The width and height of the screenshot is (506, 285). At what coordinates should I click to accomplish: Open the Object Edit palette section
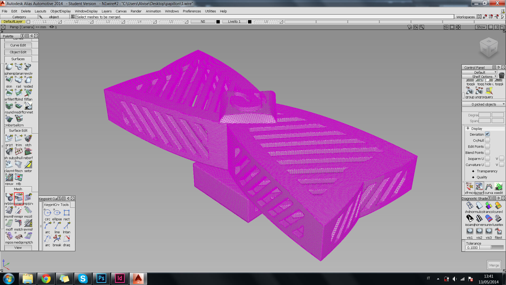pos(18,52)
